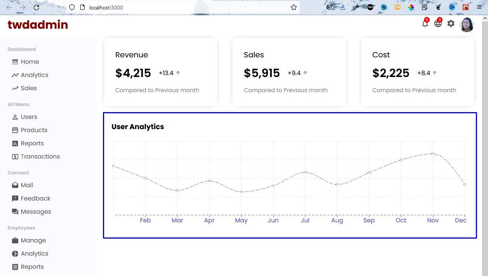This screenshot has height=276, width=488.
Task: Click the Feedback exclamation bubble icon
Action: (x=15, y=199)
